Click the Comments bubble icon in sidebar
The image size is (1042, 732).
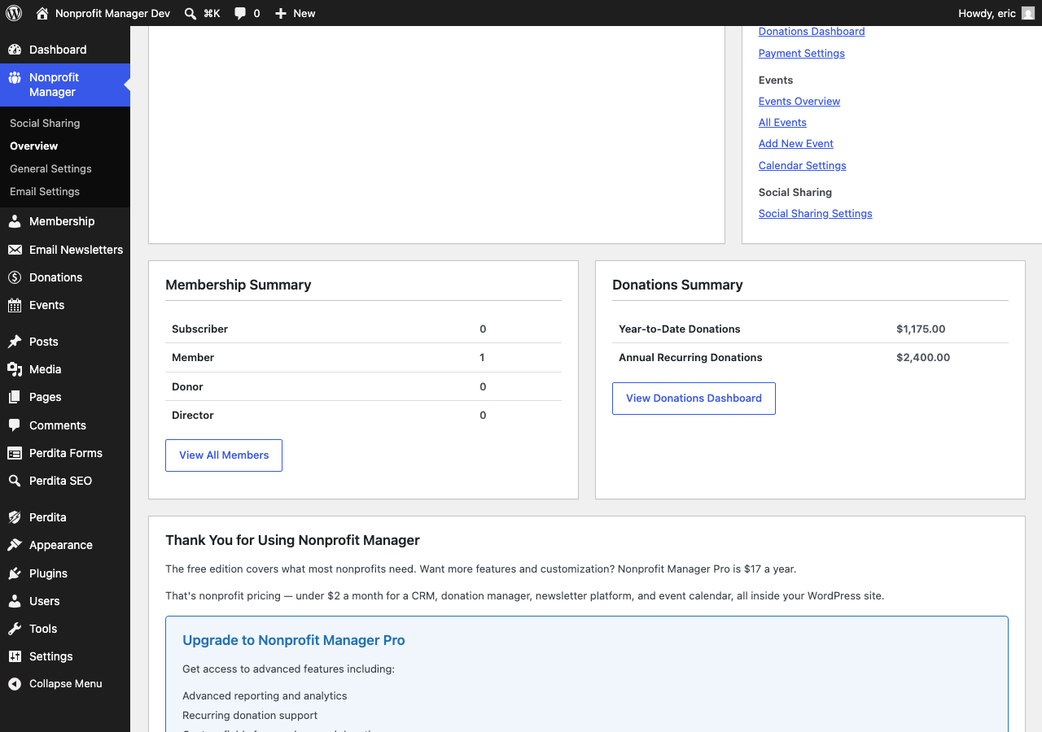click(x=15, y=425)
